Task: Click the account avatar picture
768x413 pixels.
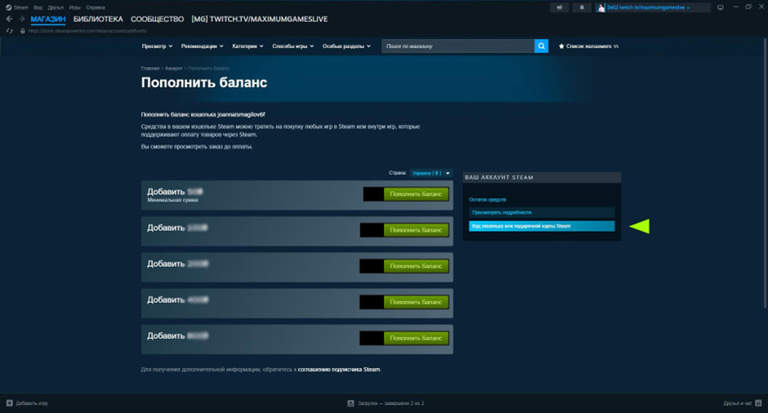Action: tap(601, 7)
